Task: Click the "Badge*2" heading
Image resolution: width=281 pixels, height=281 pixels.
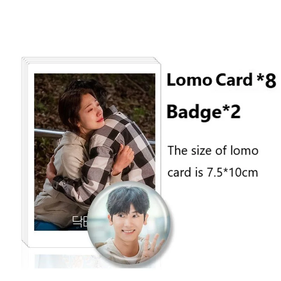Action: [204, 111]
